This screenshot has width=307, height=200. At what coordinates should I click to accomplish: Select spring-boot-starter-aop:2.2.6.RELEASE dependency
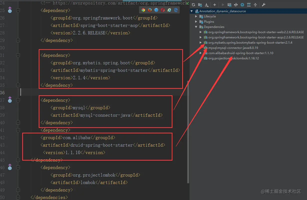pos(256,37)
